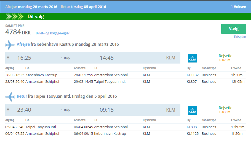Select the 16:25 departure radio button
Image resolution: width=251 pixels, height=148 pixels.
8,58
